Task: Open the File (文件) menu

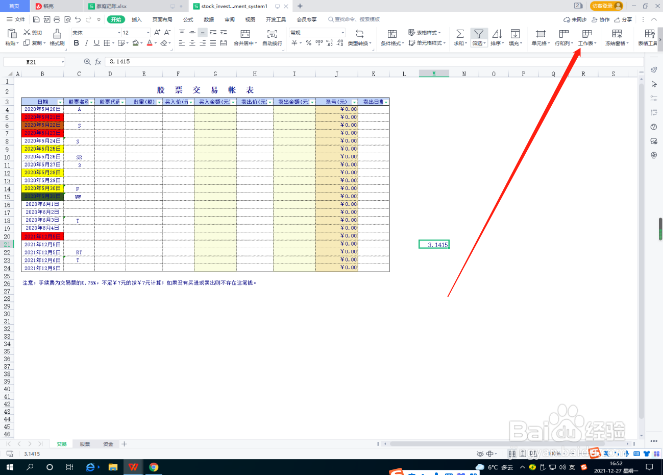Action: tap(16, 19)
